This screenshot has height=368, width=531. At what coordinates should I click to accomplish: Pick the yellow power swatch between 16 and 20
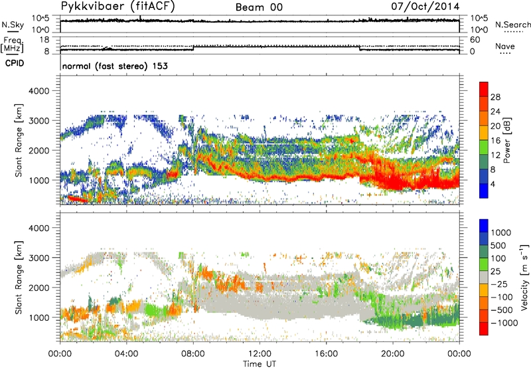pos(484,133)
